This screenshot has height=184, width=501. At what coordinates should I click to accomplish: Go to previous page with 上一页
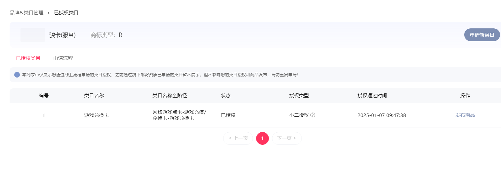pos(238,138)
